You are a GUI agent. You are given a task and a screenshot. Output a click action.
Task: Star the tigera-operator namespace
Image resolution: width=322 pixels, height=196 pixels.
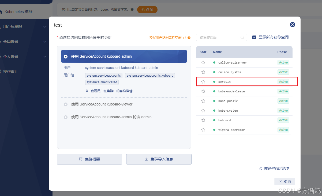click(203, 130)
